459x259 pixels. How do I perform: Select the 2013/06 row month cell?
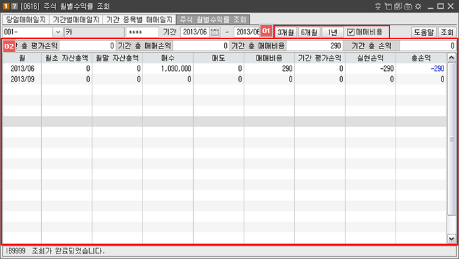pos(22,69)
